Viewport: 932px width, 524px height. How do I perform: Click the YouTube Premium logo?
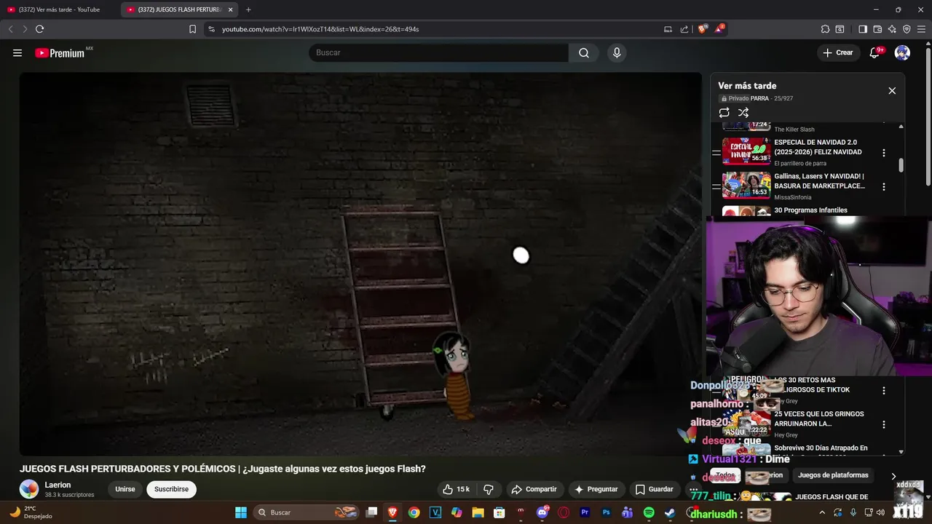[60, 53]
